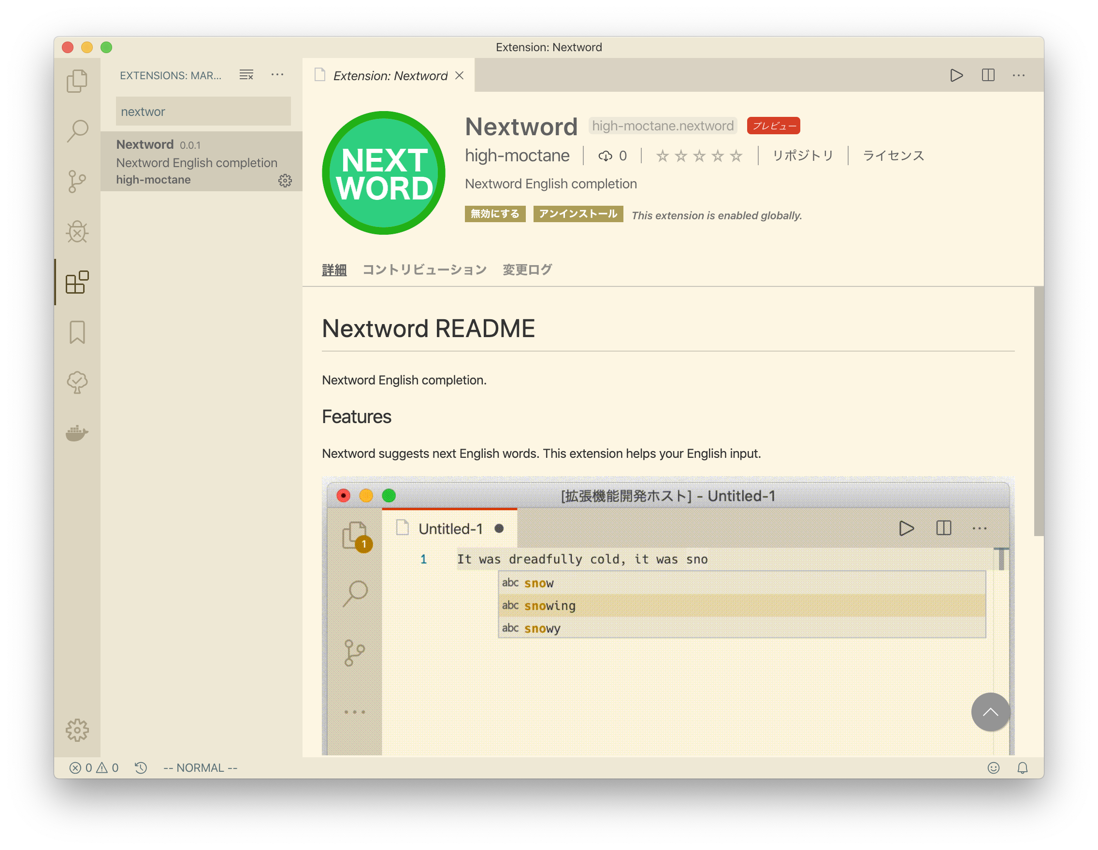Click the extensions search field with 'nextwor'
This screenshot has width=1098, height=850.
pos(203,111)
